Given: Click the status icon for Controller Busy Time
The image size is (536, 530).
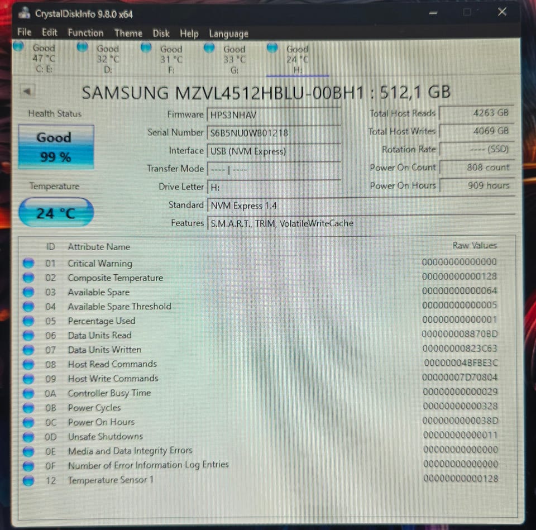Looking at the screenshot, I should (28, 393).
